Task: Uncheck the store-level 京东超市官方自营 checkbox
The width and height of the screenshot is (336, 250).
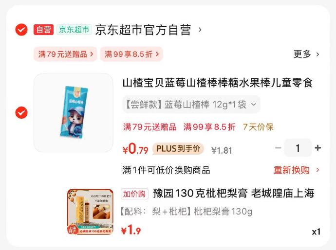Action: pos(21,30)
